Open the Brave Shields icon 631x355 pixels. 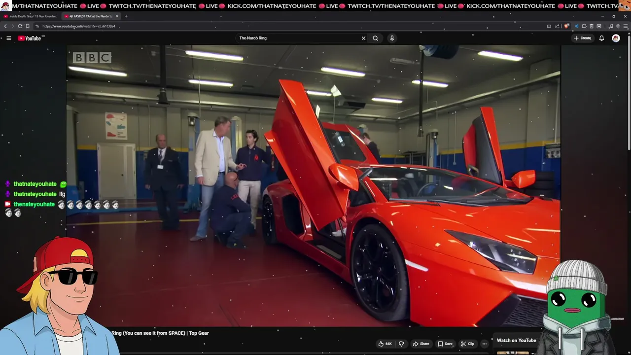click(566, 26)
